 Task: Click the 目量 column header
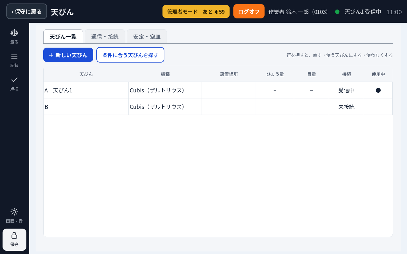pyautogui.click(x=312, y=74)
